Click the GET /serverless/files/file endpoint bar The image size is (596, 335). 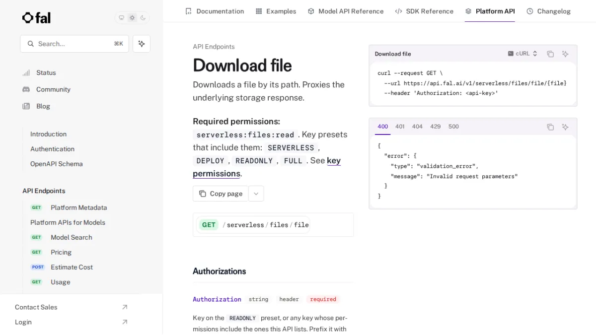point(273,225)
